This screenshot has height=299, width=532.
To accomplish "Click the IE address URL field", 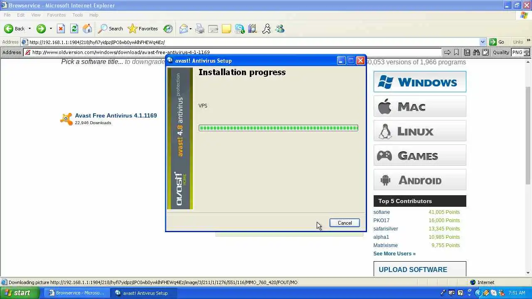I will coord(254,42).
